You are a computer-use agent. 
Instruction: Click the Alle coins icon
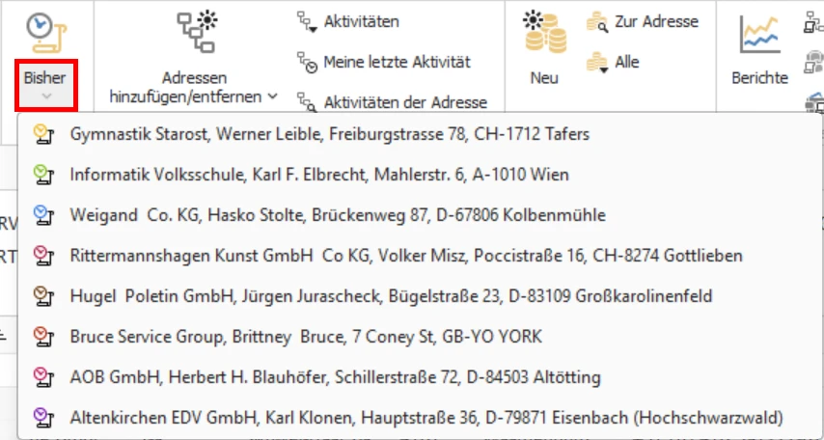pyautogui.click(x=597, y=63)
